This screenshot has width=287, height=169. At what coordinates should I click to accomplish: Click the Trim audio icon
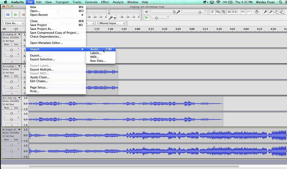click(x=229, y=12)
